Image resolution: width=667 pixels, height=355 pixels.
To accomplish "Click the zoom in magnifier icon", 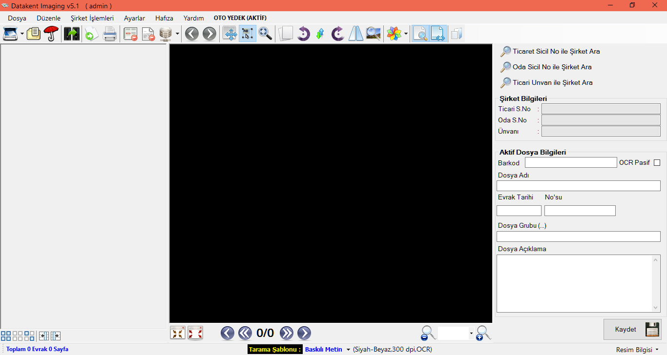I will (x=483, y=333).
